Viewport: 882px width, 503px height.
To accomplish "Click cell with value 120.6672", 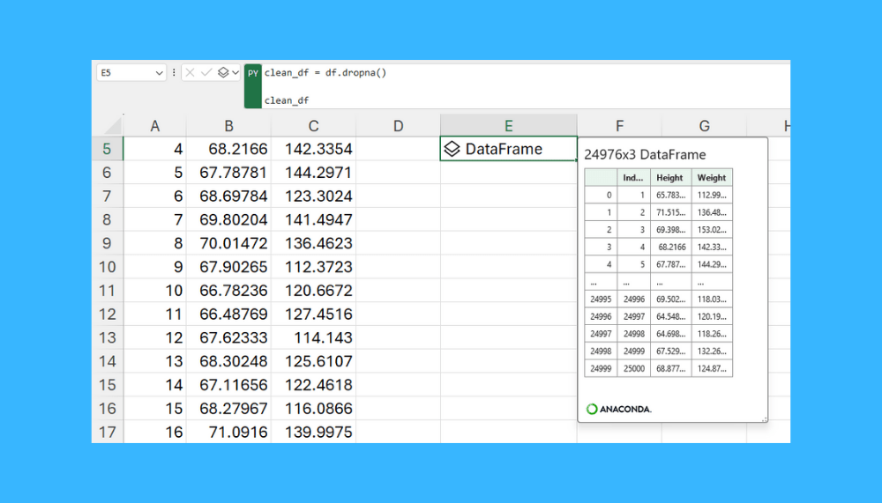I will click(313, 291).
